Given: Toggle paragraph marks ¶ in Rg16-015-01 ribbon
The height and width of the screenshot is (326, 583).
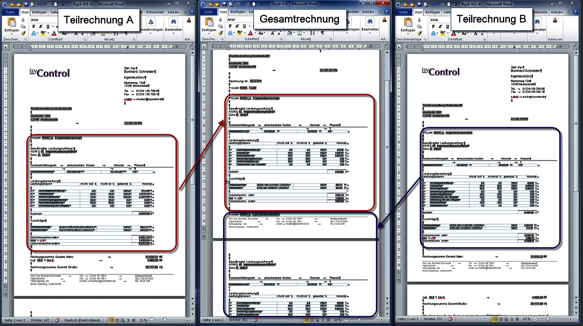Looking at the screenshot, I should tap(126, 33).
